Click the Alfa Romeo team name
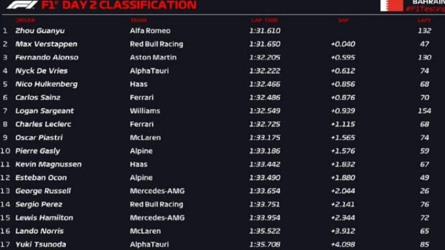The height and width of the screenshot is (250, 445). click(x=150, y=31)
